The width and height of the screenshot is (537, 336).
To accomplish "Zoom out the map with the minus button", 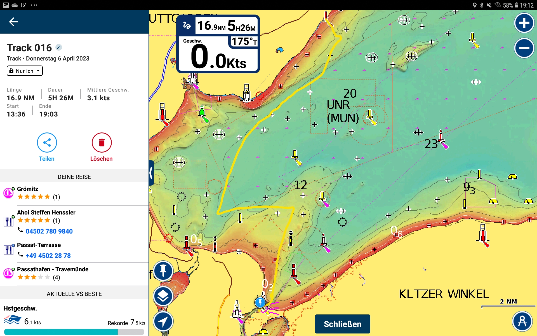I will tap(524, 48).
